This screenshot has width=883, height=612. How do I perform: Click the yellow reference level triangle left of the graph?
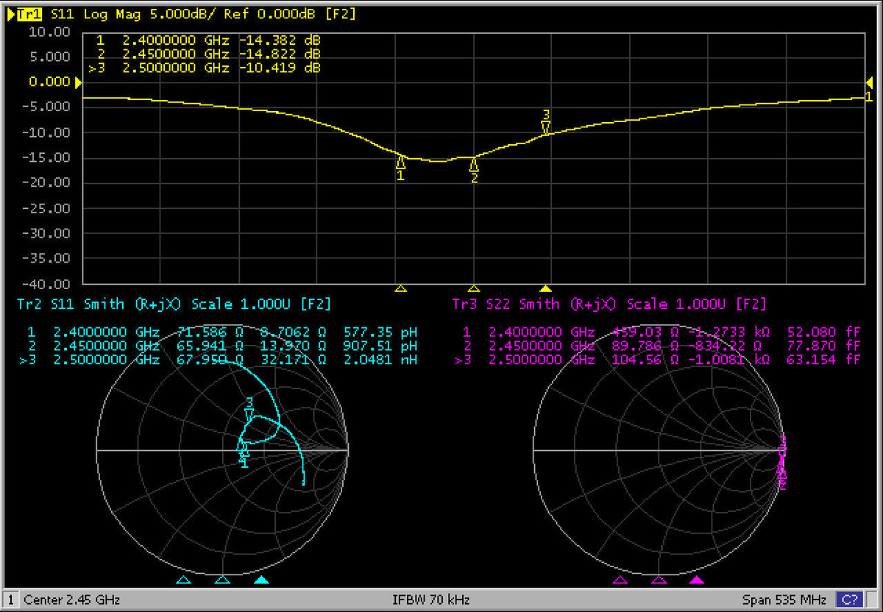pyautogui.click(x=79, y=82)
